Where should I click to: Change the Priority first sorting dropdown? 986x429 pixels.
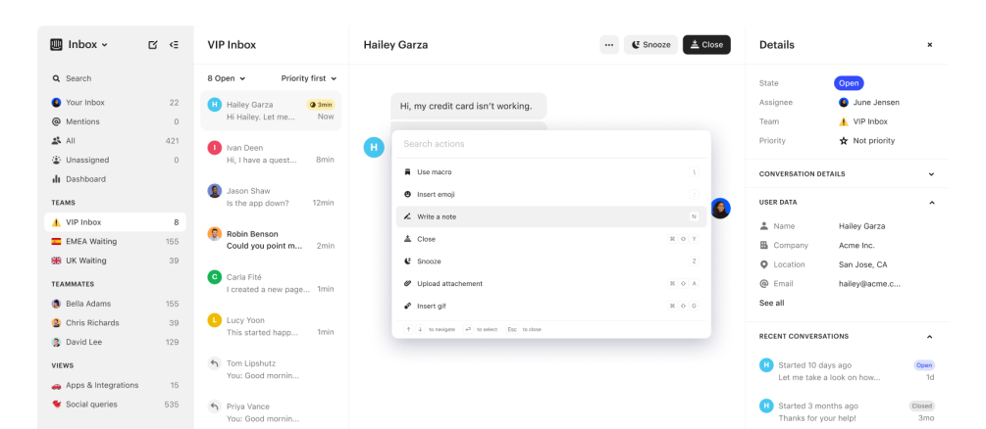point(309,78)
